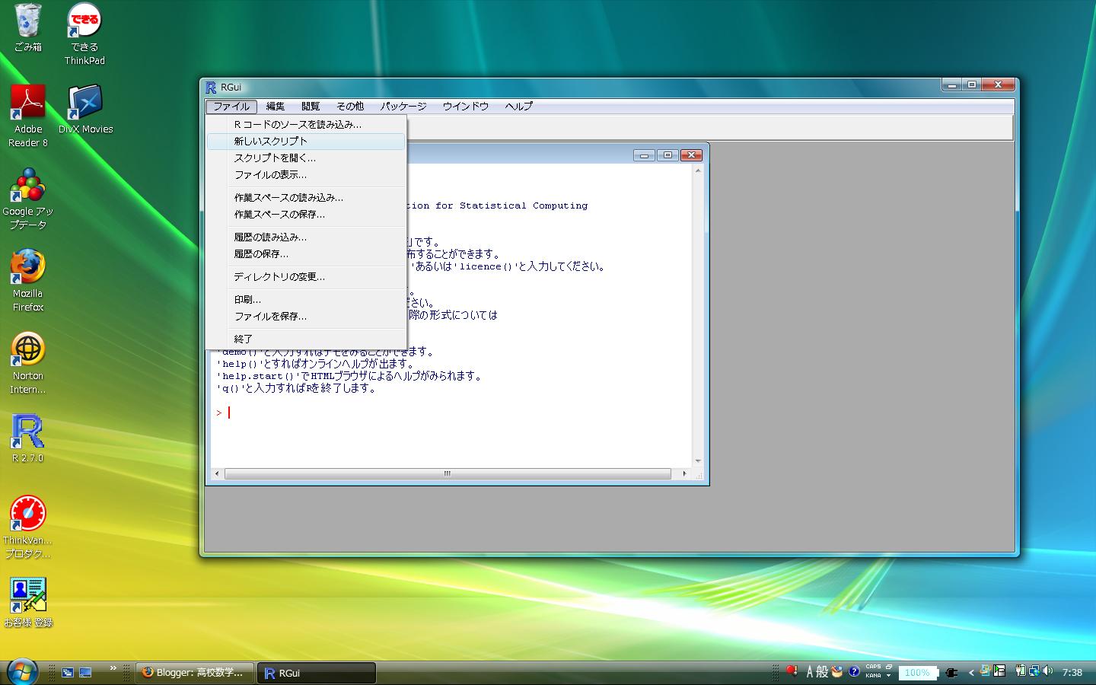
Task: Choose 作業スペースの読み込み... menu item
Action: 306,197
